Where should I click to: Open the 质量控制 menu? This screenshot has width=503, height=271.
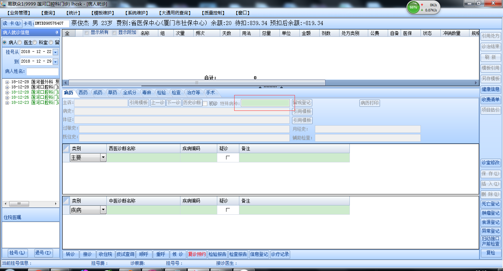coord(213,13)
